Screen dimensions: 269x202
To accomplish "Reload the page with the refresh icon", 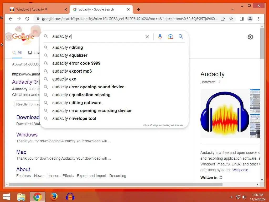I will click(x=27, y=19).
